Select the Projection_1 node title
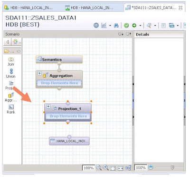Screen dimensions: 190x177 pyautogui.click(x=70, y=109)
